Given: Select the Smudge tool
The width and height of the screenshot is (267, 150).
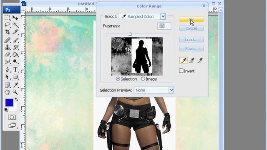Looking at the screenshot, I should (7, 61).
